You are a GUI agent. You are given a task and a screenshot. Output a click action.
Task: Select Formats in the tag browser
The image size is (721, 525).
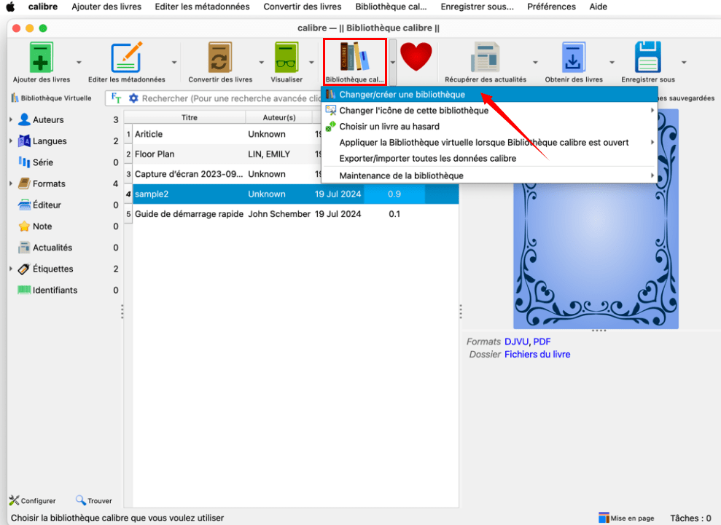[x=49, y=183]
